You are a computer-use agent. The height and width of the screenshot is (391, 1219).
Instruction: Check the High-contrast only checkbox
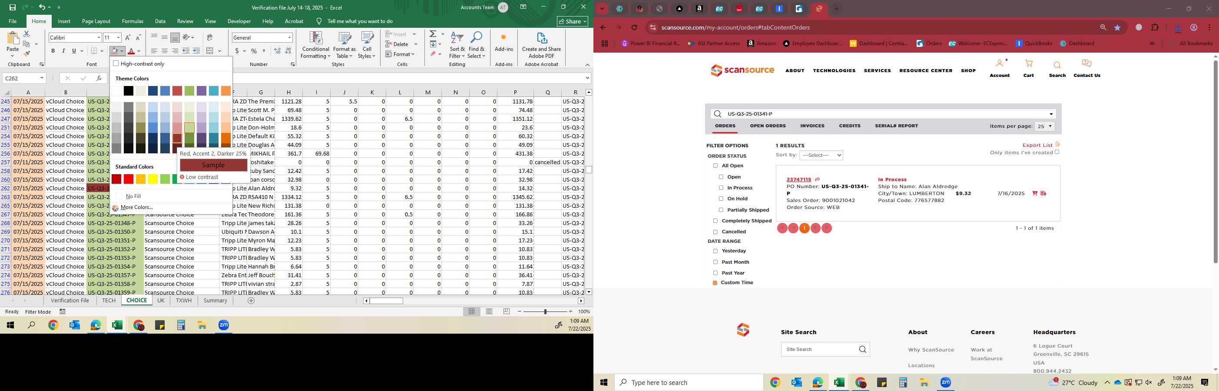pyautogui.click(x=116, y=63)
